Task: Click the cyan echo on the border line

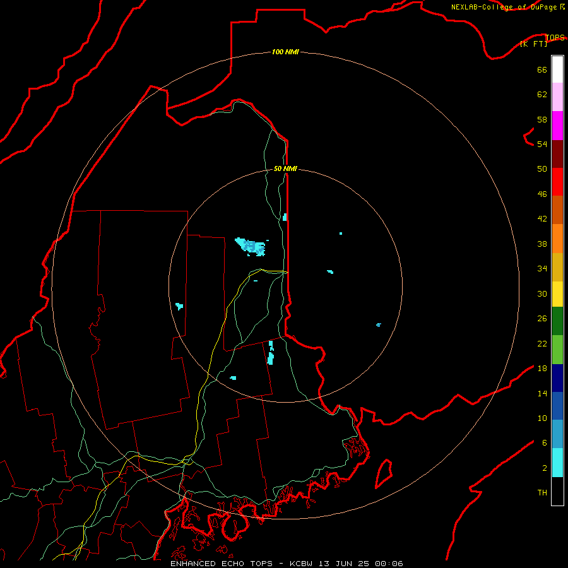Action: pyautogui.click(x=285, y=217)
